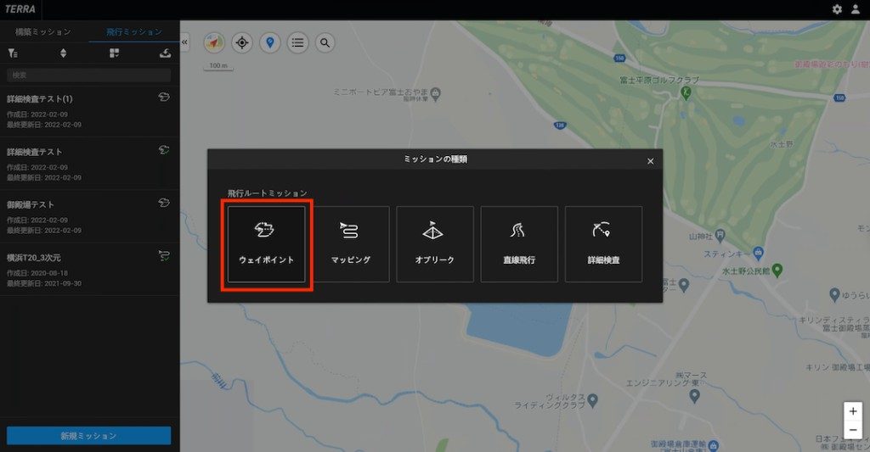Choose the マッピング mapping mission type
This screenshot has width=870, height=452.
[x=351, y=244]
